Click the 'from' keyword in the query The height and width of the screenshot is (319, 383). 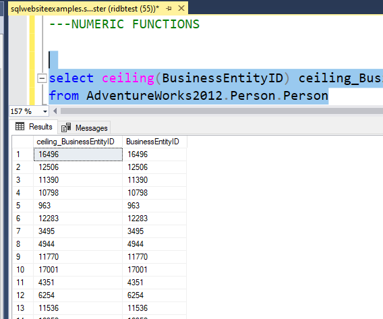click(x=64, y=96)
